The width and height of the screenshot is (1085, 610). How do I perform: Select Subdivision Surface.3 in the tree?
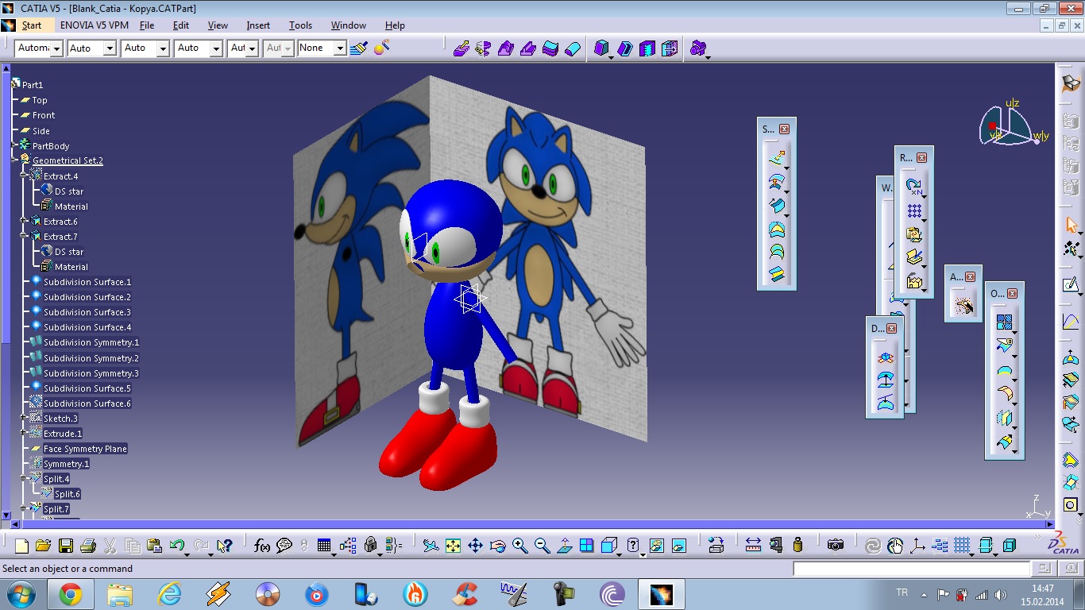pyautogui.click(x=87, y=312)
